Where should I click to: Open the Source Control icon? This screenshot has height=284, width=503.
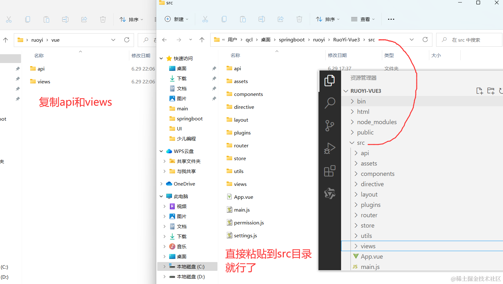(329, 126)
